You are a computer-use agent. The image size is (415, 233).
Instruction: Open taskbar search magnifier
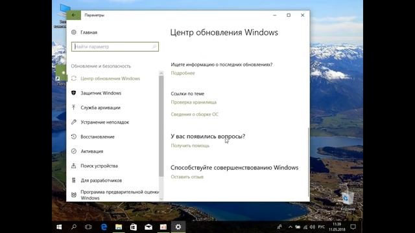pos(74,227)
